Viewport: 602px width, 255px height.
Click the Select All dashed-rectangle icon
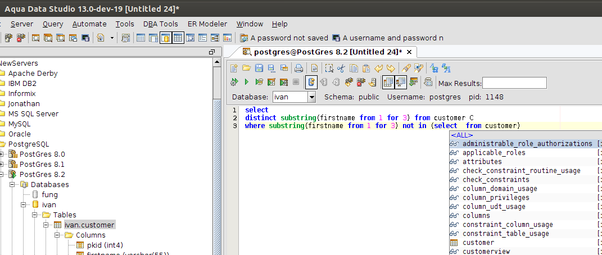pos(329,69)
